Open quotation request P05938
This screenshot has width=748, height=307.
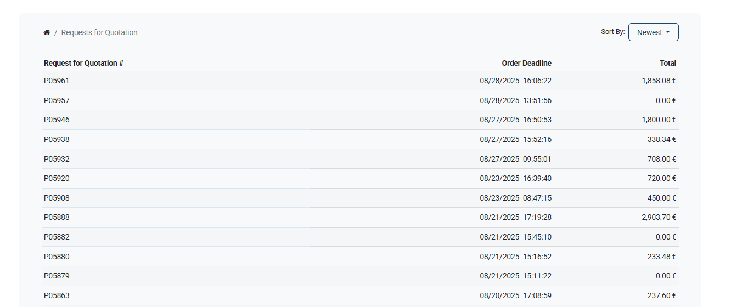[x=57, y=139]
